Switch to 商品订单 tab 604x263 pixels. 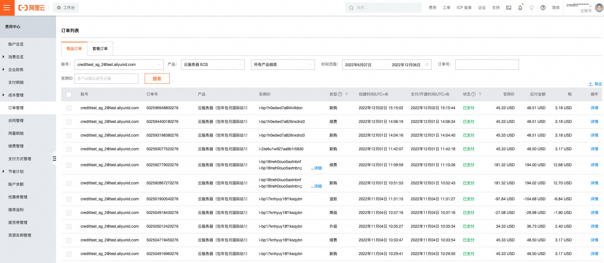(74, 49)
